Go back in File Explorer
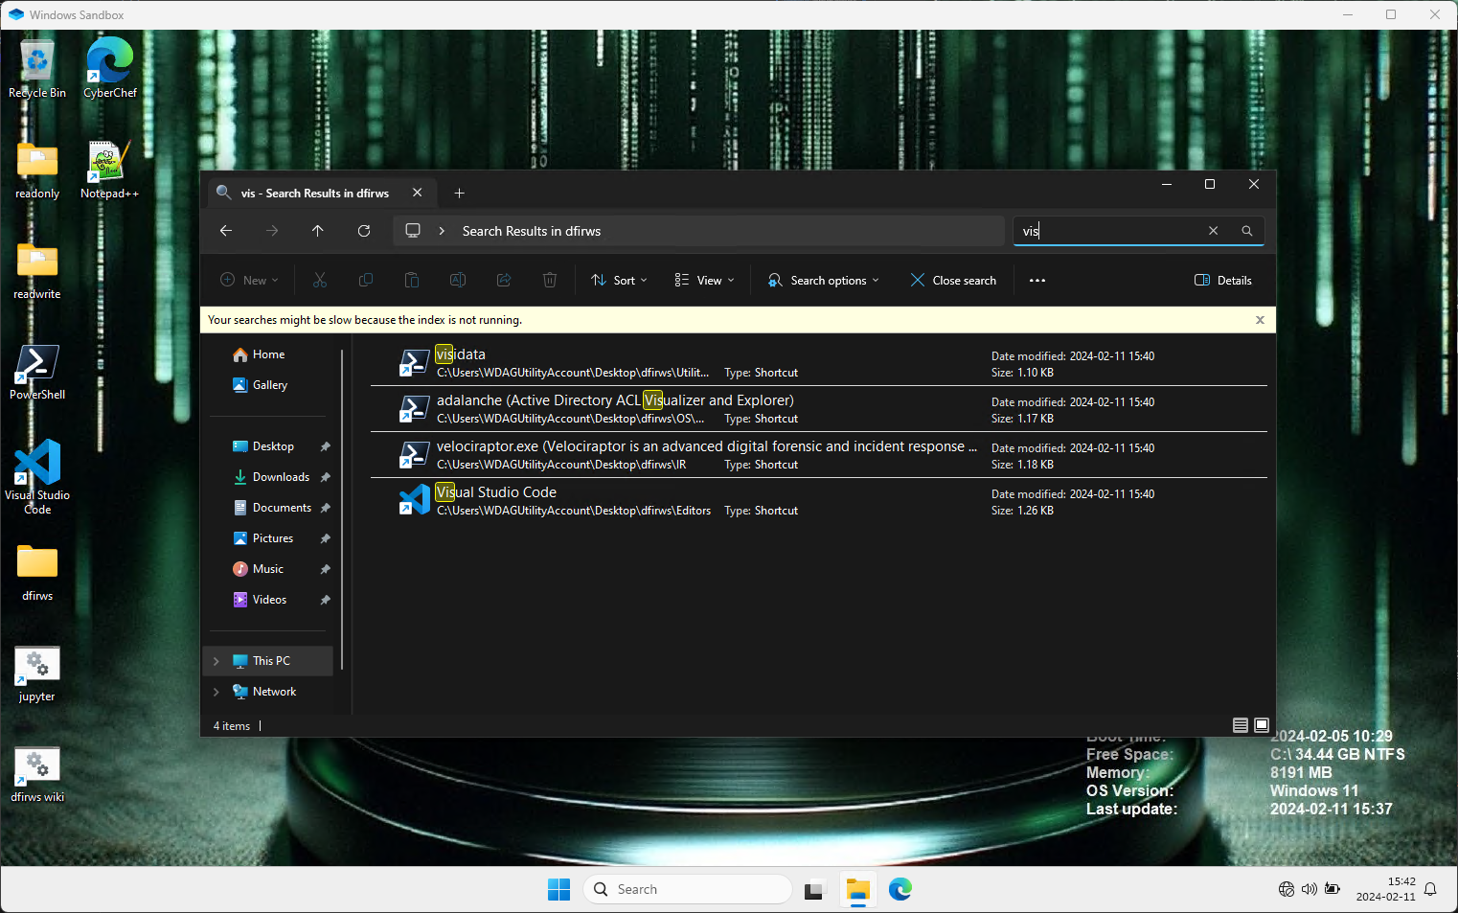 click(226, 231)
